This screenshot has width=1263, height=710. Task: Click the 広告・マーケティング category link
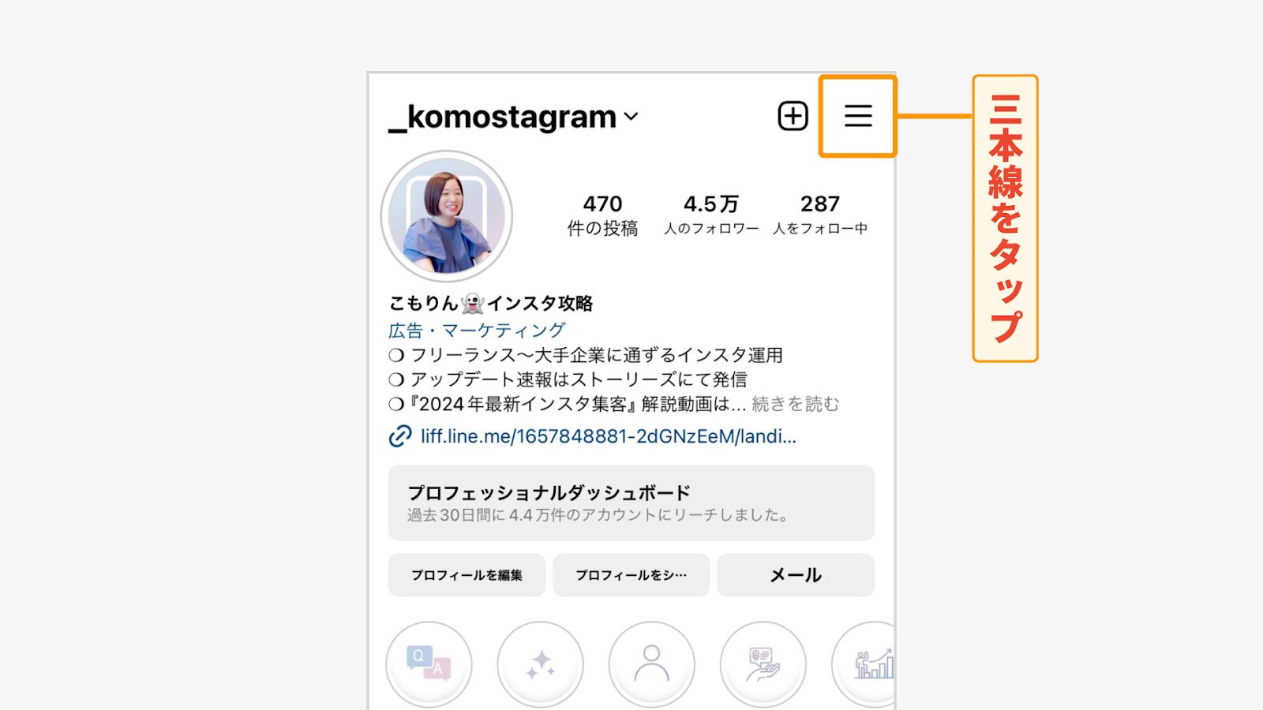point(477,330)
